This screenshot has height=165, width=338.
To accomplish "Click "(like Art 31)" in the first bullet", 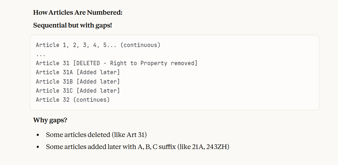I will 129,135.
